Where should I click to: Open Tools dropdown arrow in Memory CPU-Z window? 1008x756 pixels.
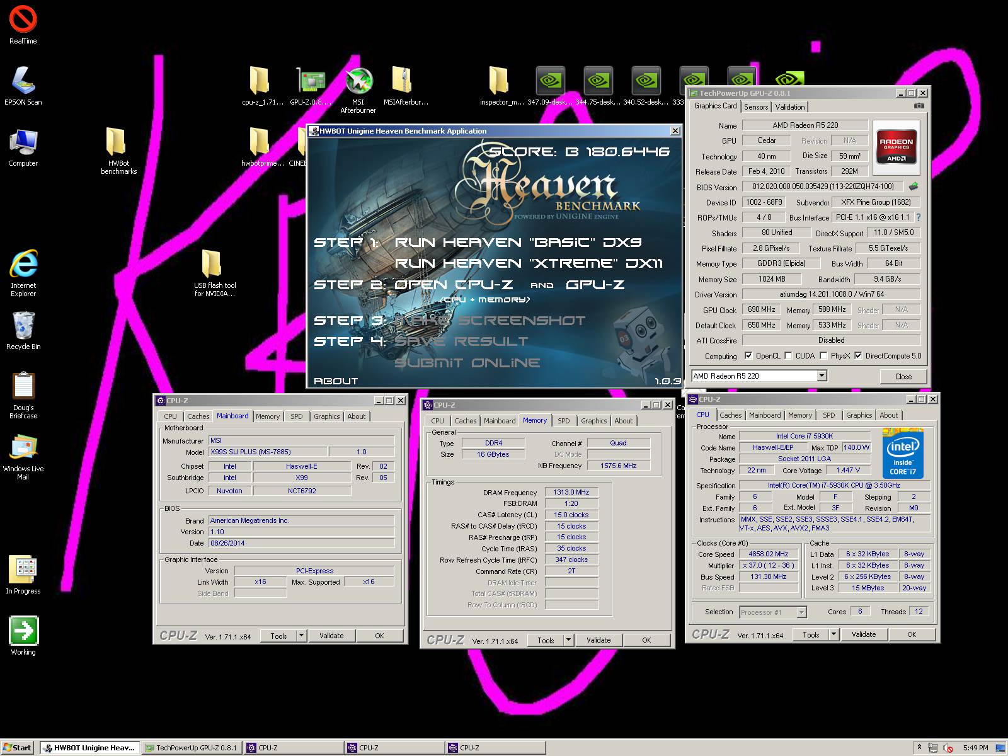pyautogui.click(x=568, y=640)
